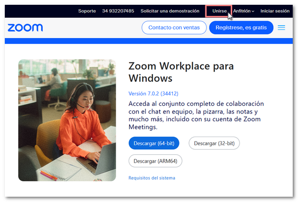Click Unirse in the top bar
298x202 pixels.
coord(219,11)
